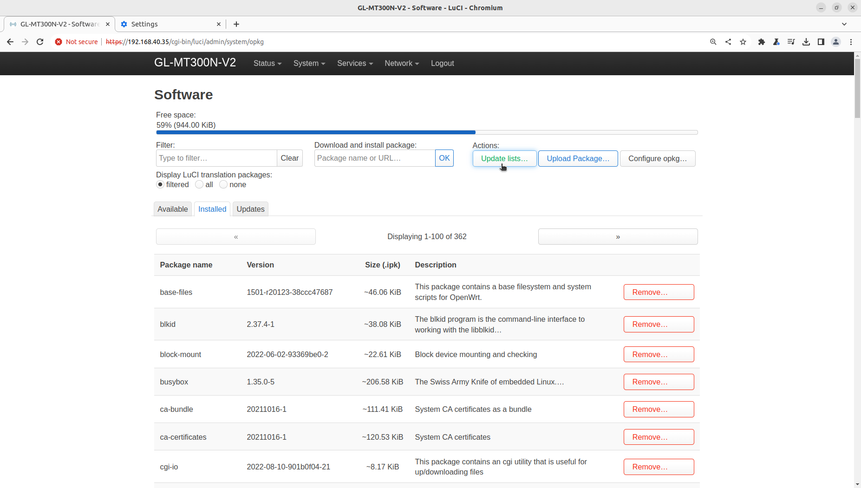The height and width of the screenshot is (488, 861).
Task: Expand the Network menu
Action: pos(402,64)
